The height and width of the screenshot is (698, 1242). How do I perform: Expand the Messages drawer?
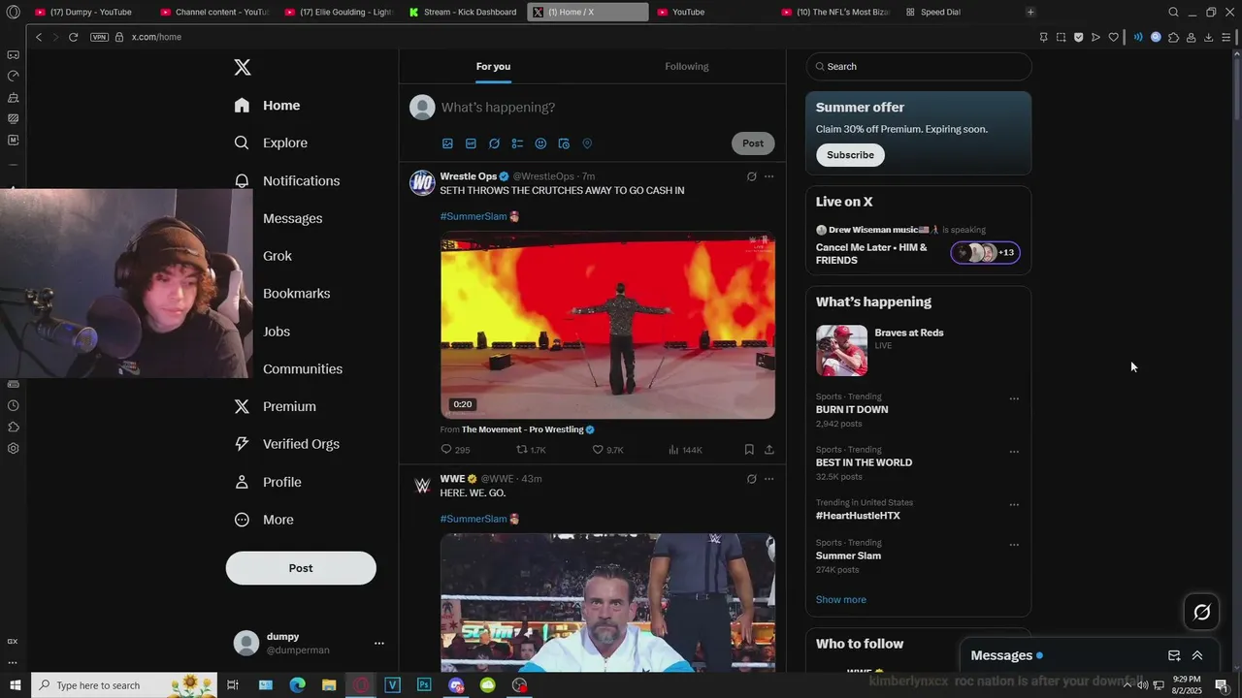[1197, 655]
